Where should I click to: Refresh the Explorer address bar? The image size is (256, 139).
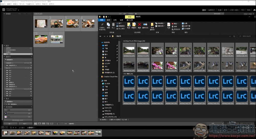pyautogui.click(x=234, y=36)
